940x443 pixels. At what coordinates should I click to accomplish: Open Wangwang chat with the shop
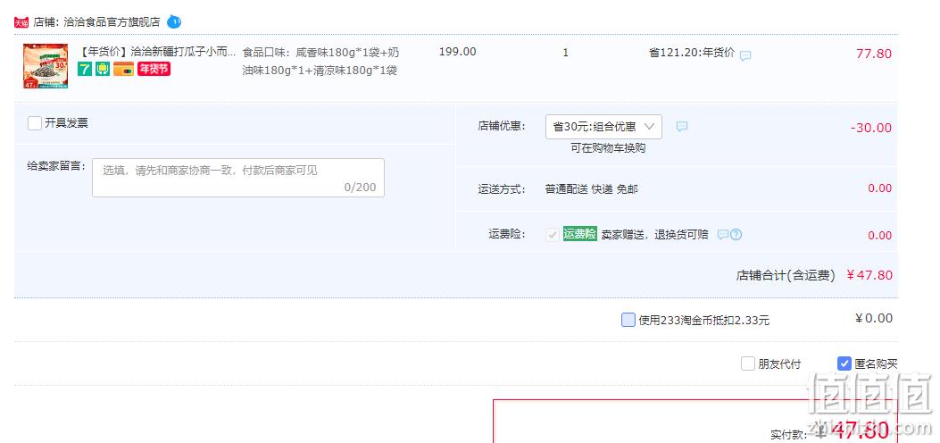pos(174,22)
